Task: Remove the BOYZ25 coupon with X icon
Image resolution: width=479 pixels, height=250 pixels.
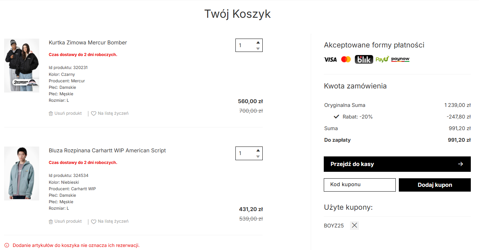Action: (x=354, y=225)
